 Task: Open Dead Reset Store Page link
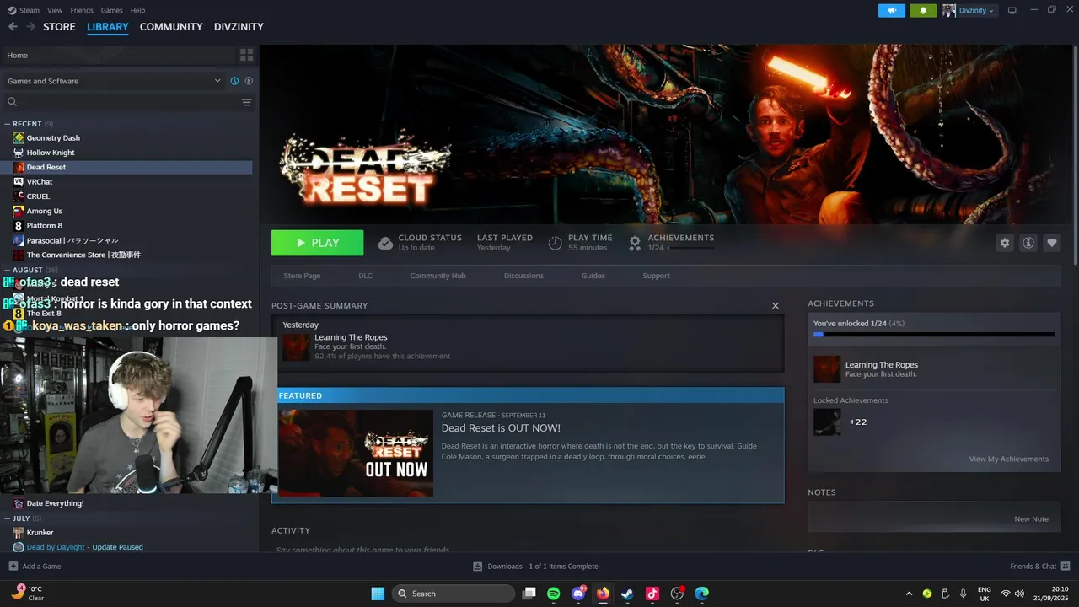tap(302, 276)
